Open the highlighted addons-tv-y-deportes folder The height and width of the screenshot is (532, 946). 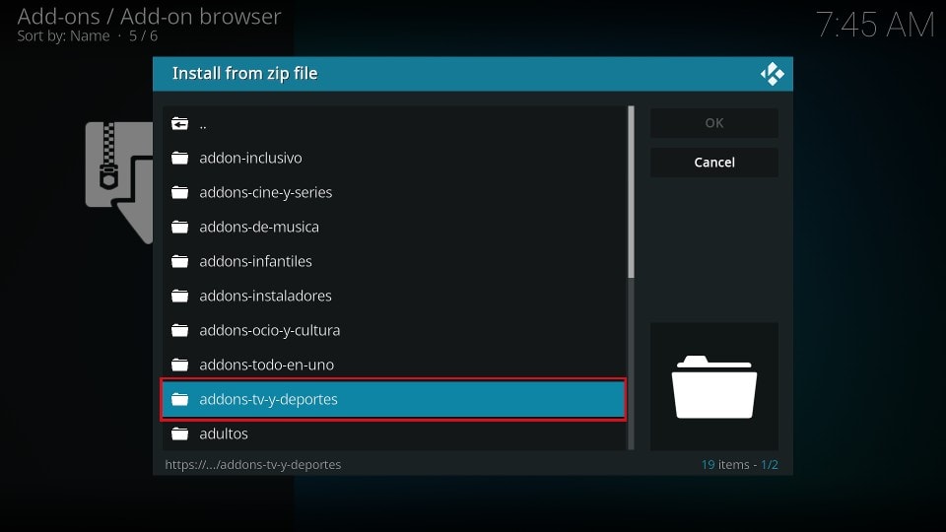pos(393,399)
